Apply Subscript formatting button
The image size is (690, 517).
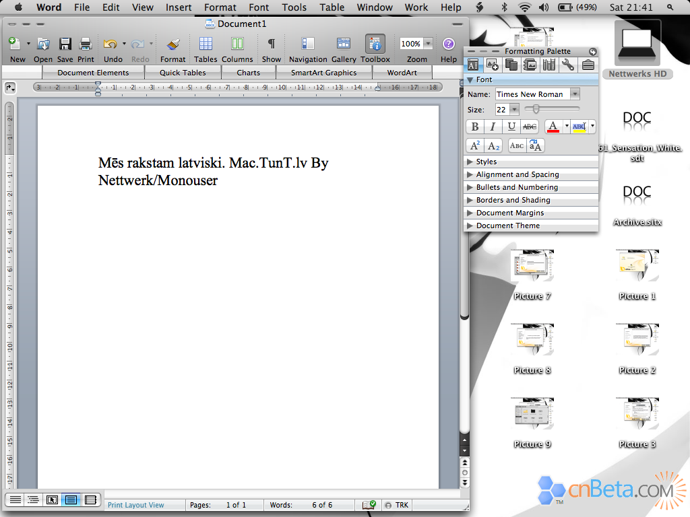pyautogui.click(x=493, y=145)
